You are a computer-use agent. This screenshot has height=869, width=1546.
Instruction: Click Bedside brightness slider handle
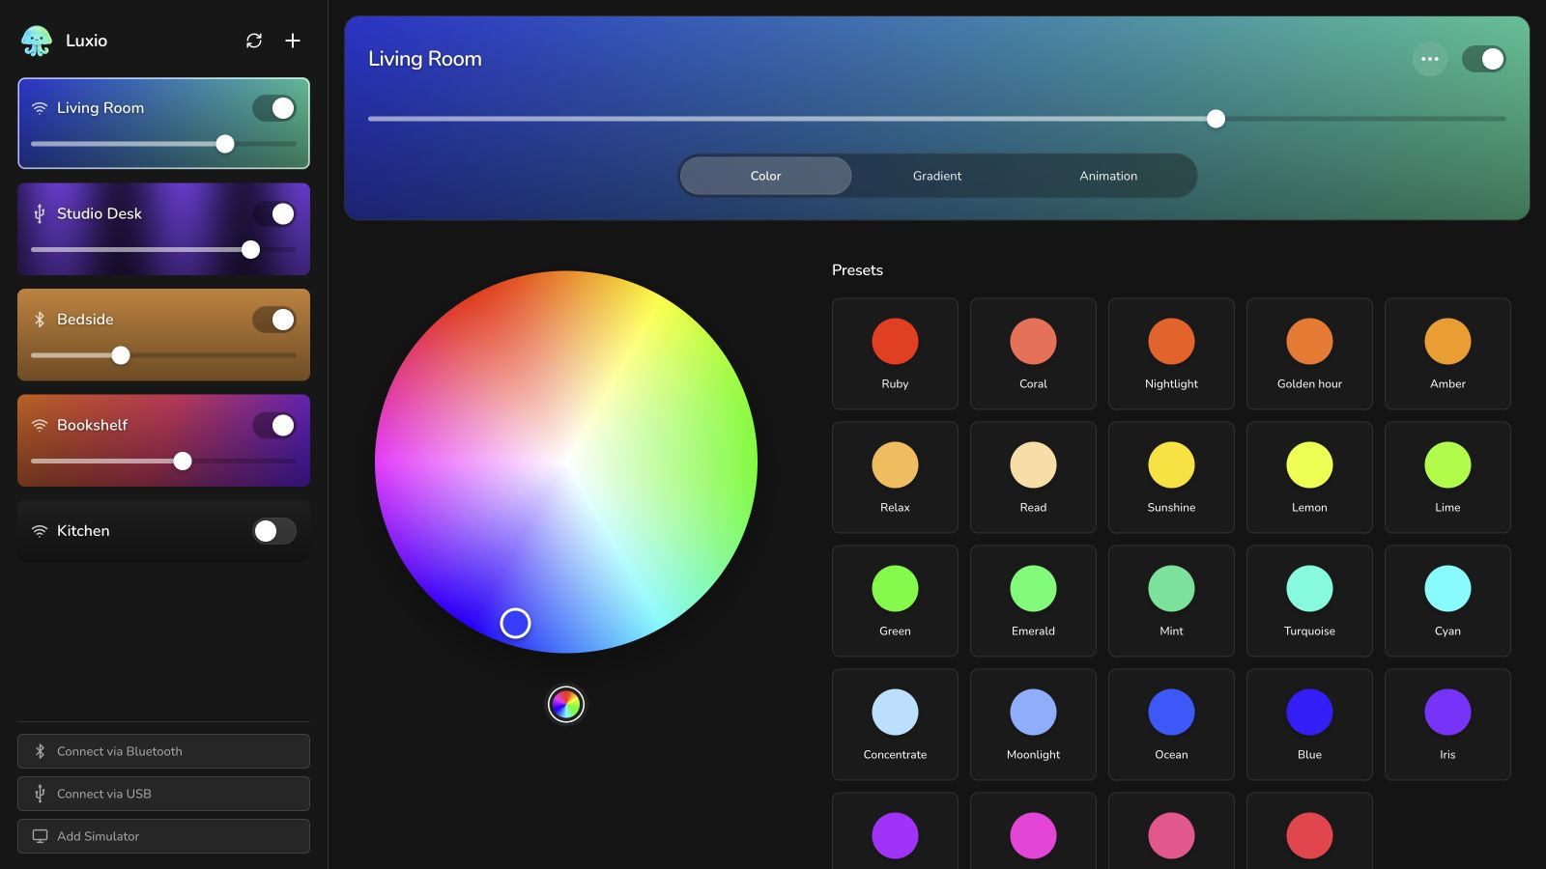(121, 355)
